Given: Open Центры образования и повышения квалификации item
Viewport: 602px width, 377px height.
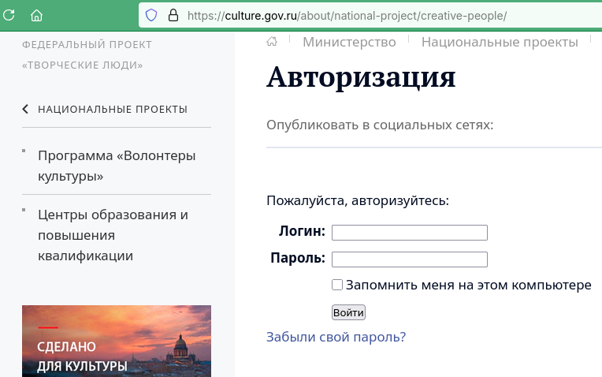Looking at the screenshot, I should [113, 235].
